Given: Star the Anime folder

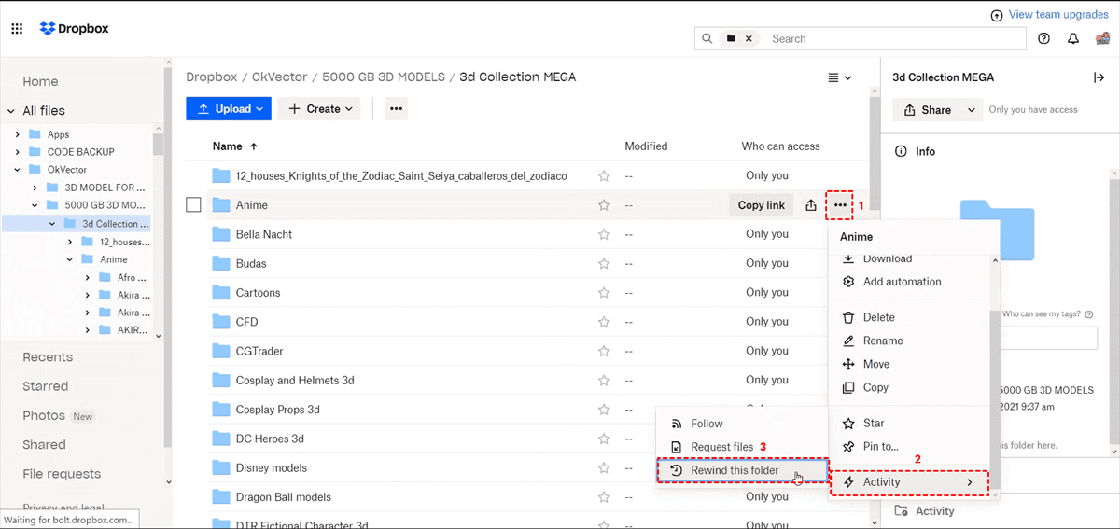Looking at the screenshot, I should point(604,205).
